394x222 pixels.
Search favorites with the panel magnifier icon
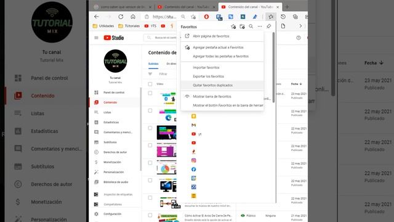(x=251, y=27)
